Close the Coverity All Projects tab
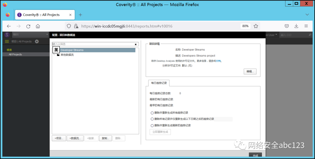This screenshot has width=315, height=159. coord(70,15)
